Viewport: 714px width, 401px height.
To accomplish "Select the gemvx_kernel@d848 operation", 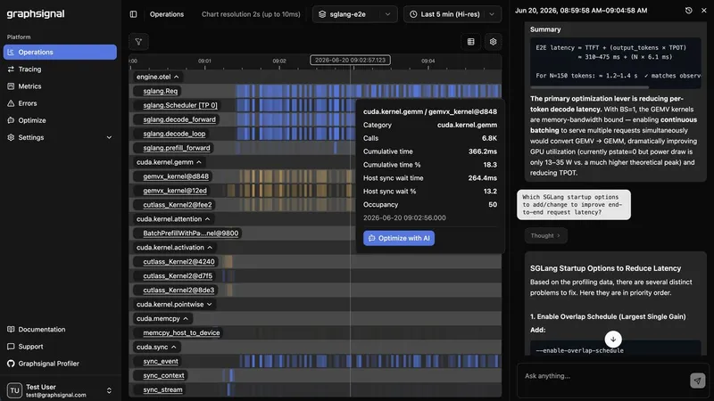I will pyautogui.click(x=176, y=176).
